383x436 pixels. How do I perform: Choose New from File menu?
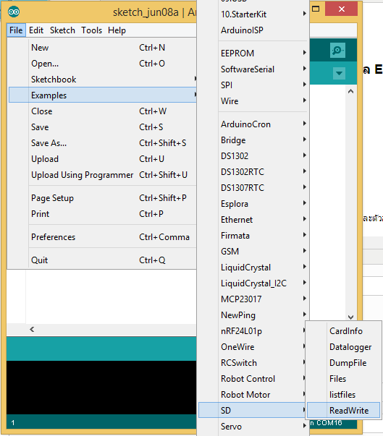[x=102, y=48]
